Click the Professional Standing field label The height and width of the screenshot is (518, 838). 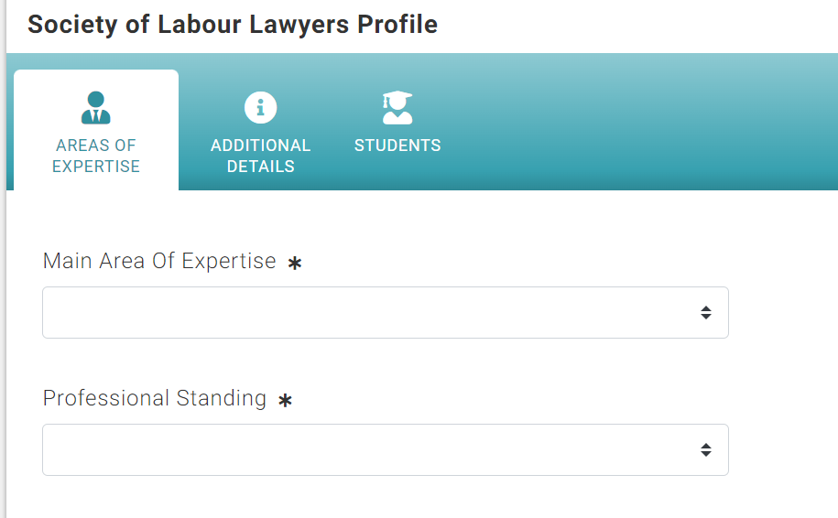coord(155,398)
